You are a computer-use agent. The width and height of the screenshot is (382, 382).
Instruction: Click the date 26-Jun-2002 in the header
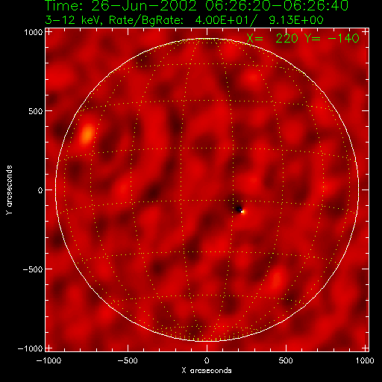click(x=144, y=5)
